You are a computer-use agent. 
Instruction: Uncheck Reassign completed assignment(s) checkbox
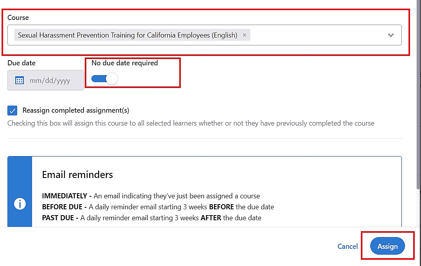[x=12, y=110]
